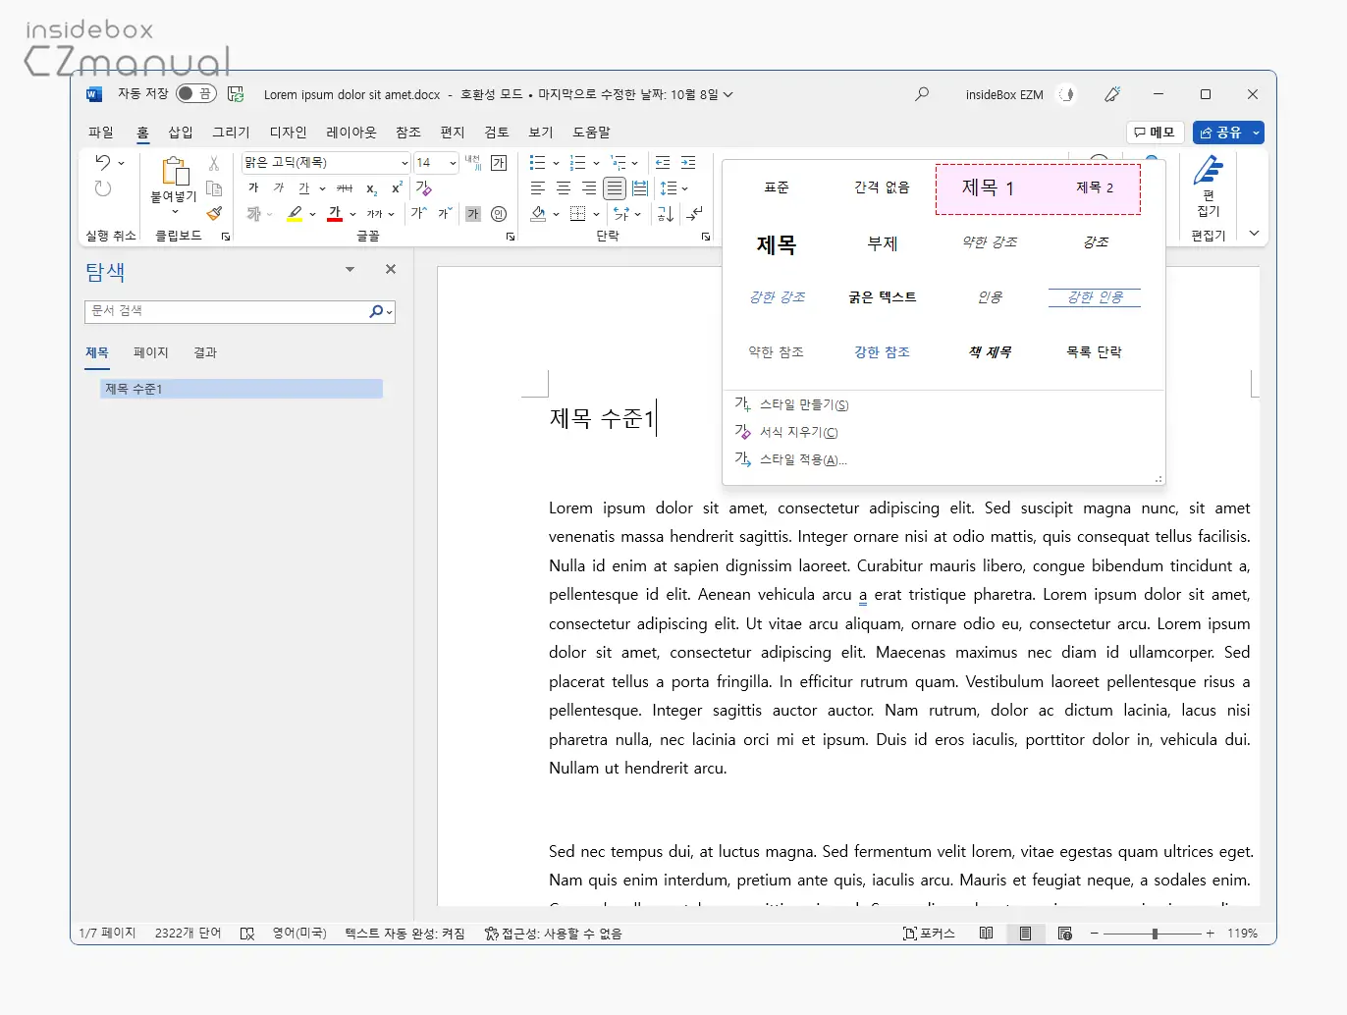The height and width of the screenshot is (1015, 1347).
Task: Expand the line spacing dropdown
Action: pyautogui.click(x=684, y=188)
